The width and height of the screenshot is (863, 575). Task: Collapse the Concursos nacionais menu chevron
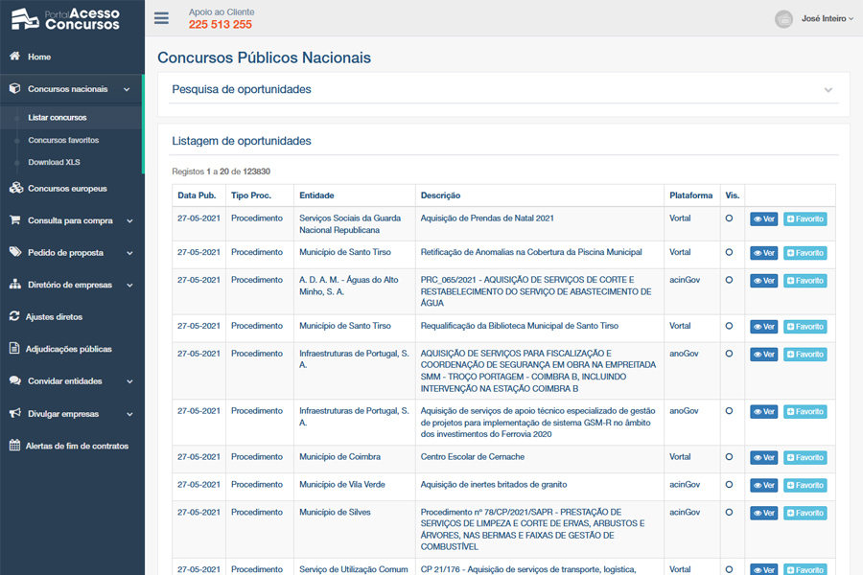(x=127, y=89)
